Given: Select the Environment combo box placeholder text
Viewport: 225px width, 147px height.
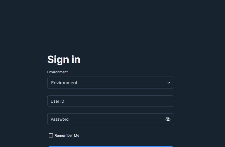Looking at the screenshot, I should click(x=64, y=83).
